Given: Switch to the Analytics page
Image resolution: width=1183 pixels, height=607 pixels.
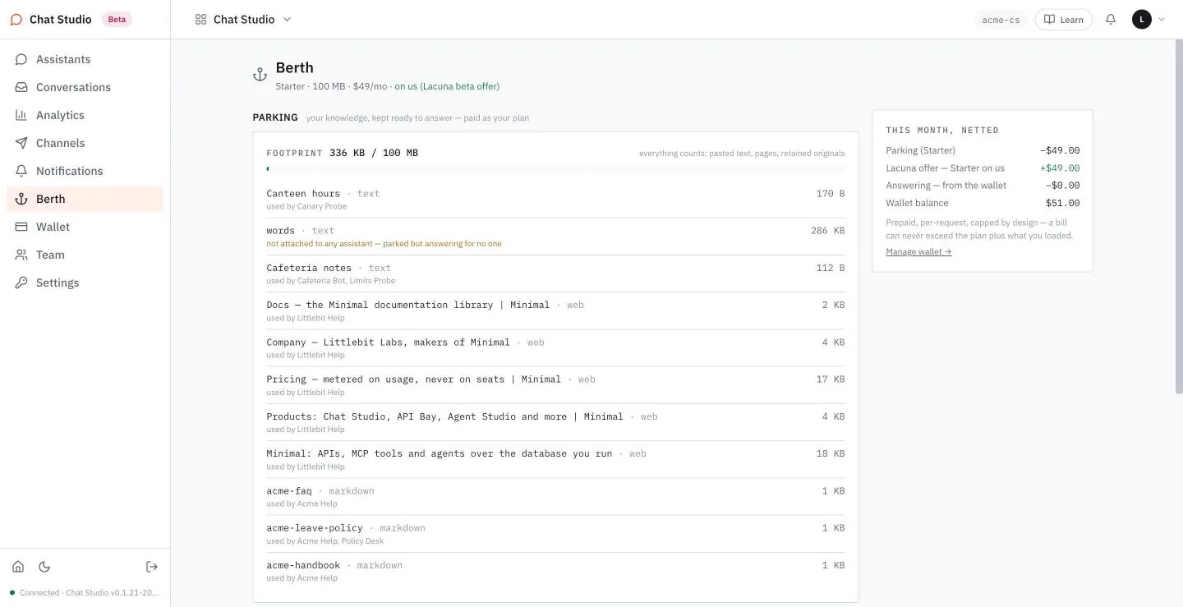Looking at the screenshot, I should tap(85, 115).
